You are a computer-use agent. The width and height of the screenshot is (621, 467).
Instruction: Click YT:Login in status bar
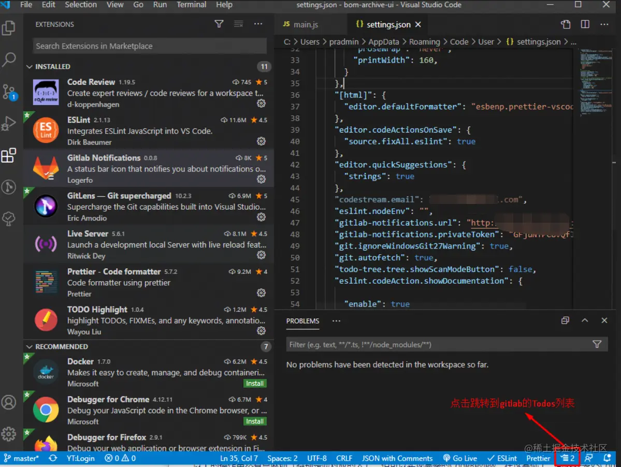coord(80,458)
